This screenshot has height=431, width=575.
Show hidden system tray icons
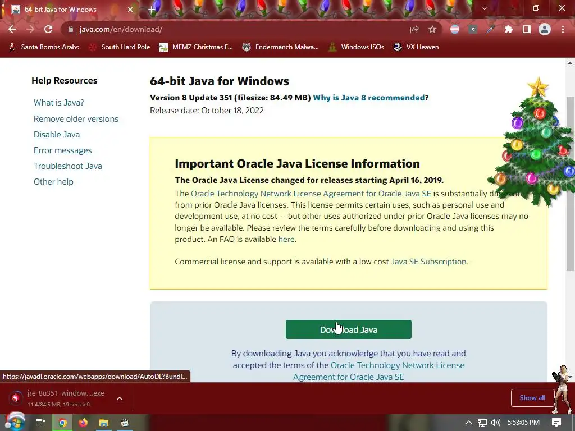coord(469,423)
